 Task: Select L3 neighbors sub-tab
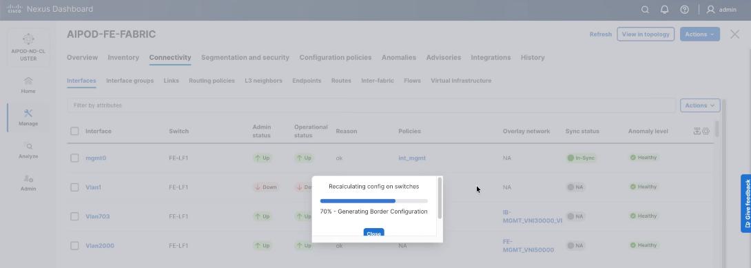tap(263, 81)
